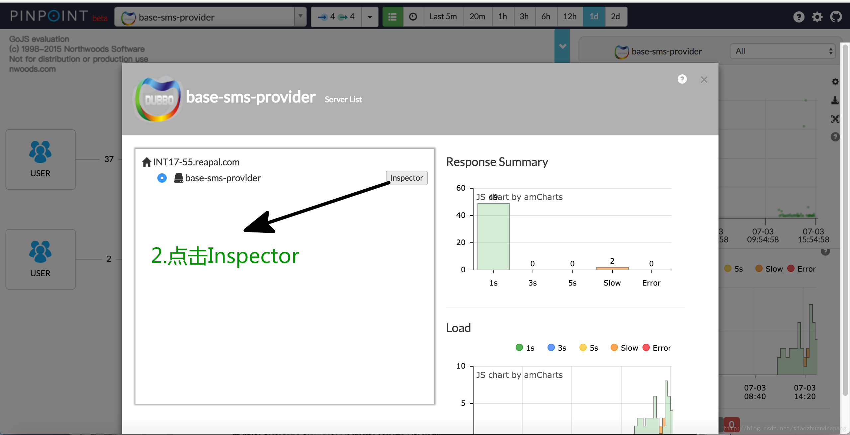
Task: Click base-sms-provider agent name in list
Action: pos(223,178)
